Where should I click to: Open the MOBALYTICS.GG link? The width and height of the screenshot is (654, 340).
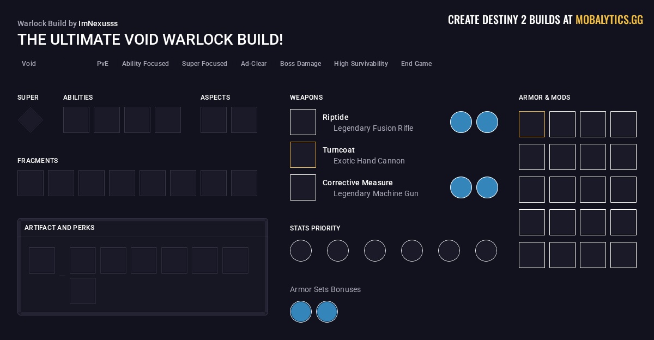[x=609, y=20]
